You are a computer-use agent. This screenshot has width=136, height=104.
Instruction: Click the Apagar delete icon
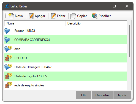(x=31, y=16)
